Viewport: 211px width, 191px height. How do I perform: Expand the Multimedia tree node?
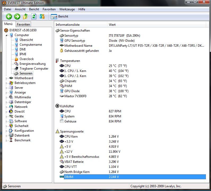point(6,97)
